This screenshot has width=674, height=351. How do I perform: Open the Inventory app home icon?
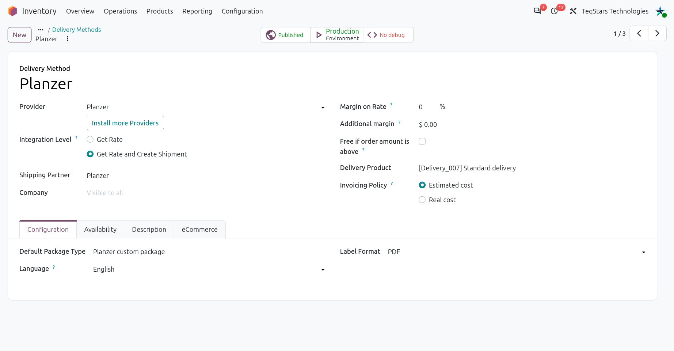pos(12,11)
